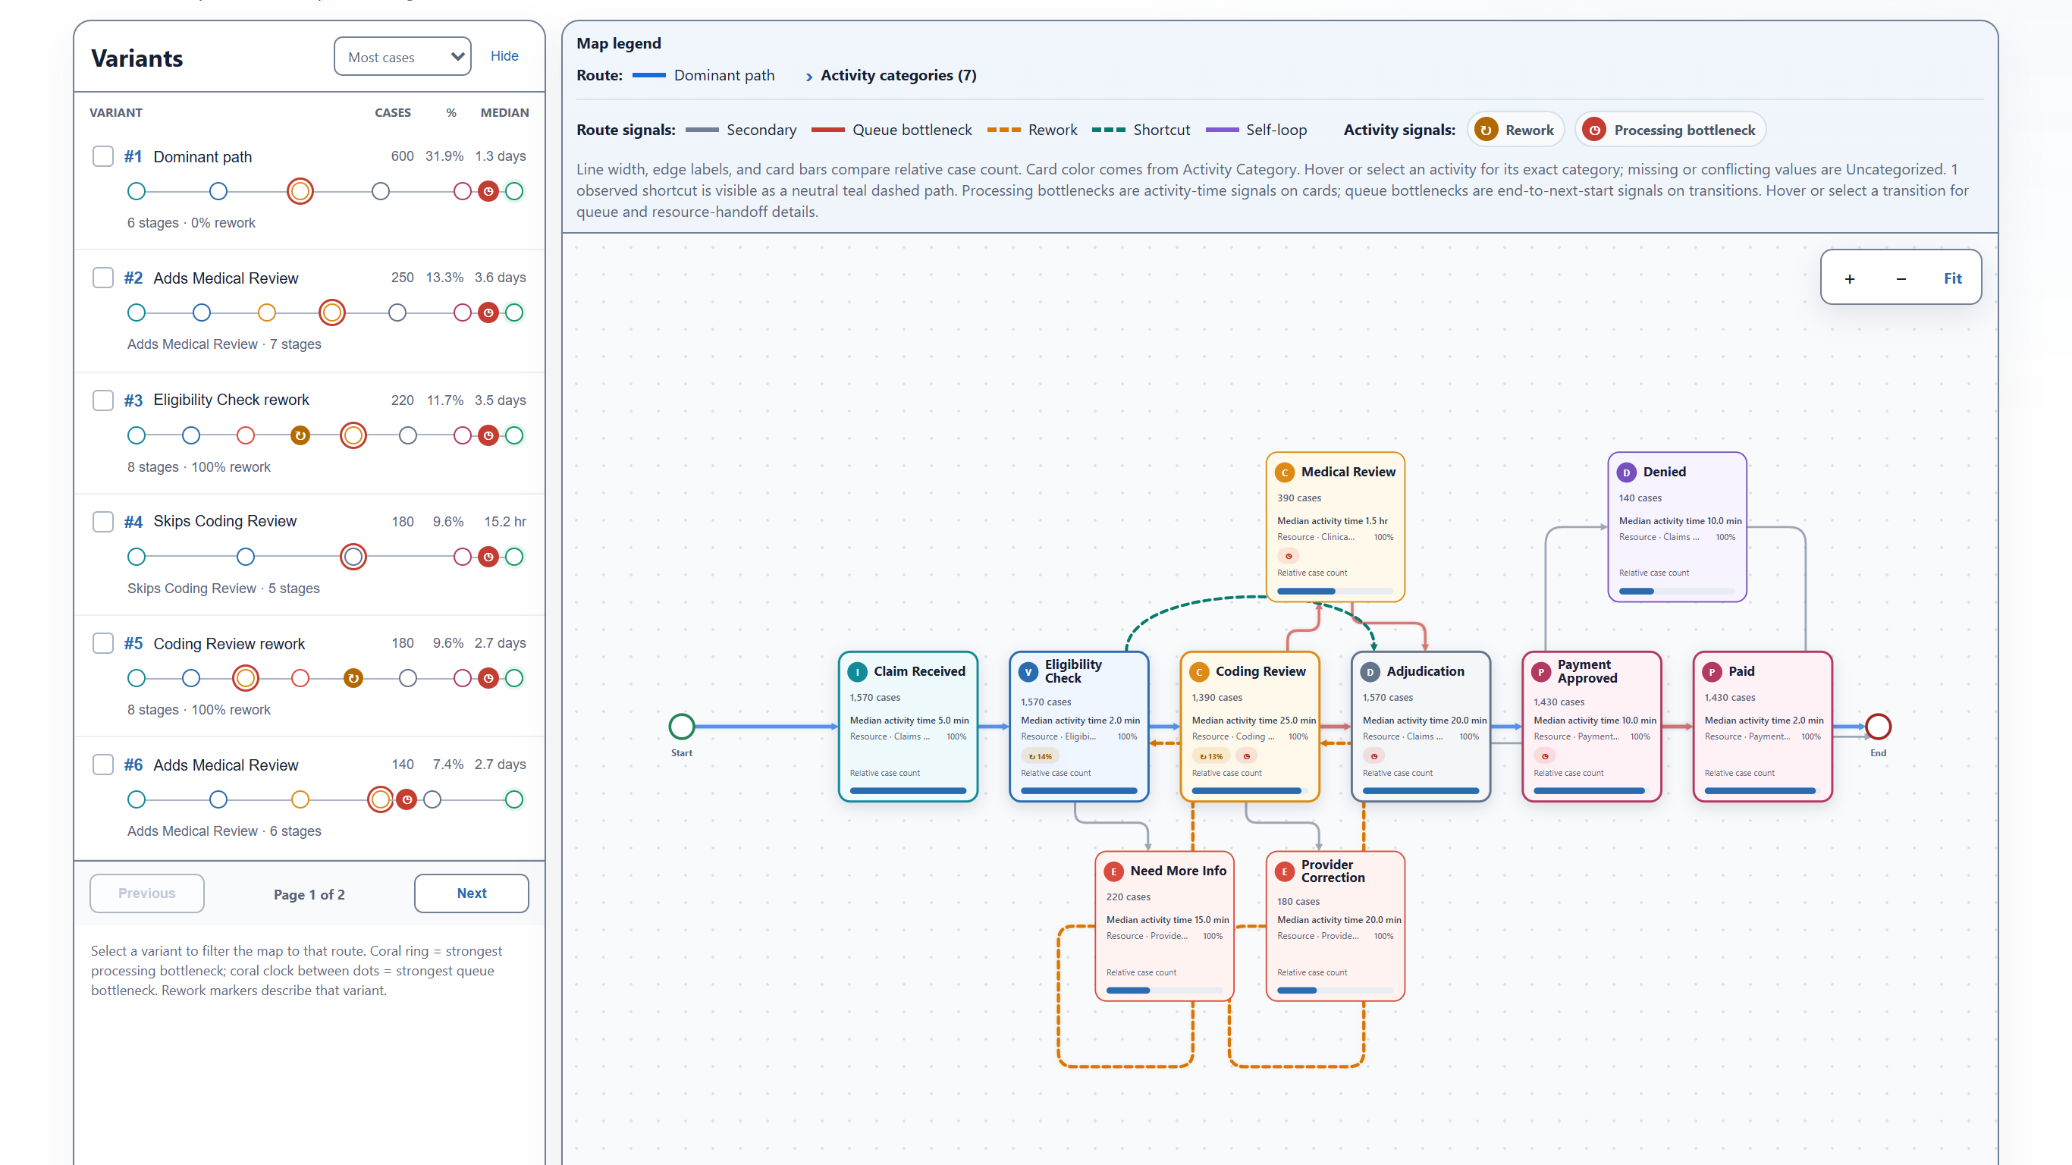Select the End node on the map
Image resolution: width=2072 pixels, height=1165 pixels.
[x=1877, y=727]
